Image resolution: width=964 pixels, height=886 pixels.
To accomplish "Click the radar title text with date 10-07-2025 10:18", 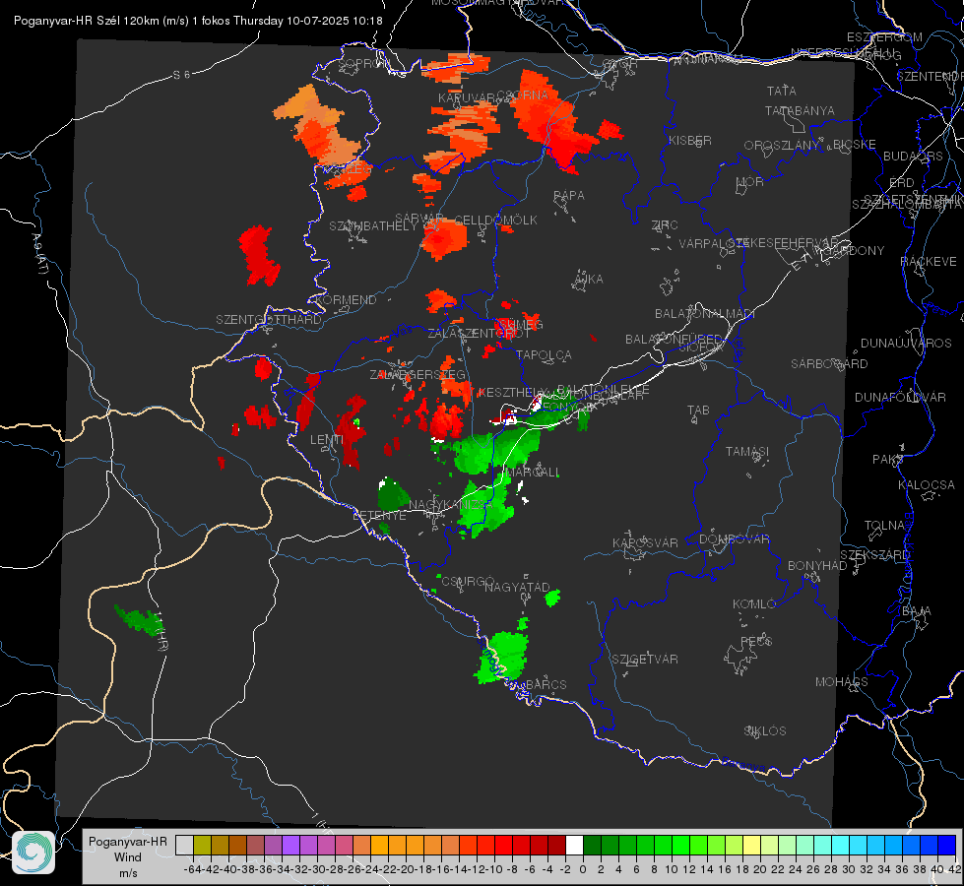I will [198, 21].
